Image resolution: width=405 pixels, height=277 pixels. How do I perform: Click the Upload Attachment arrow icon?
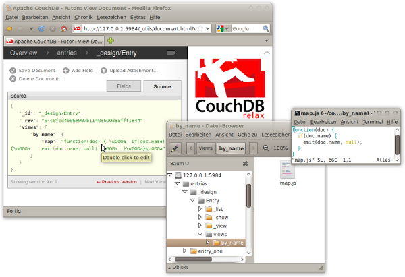click(103, 71)
